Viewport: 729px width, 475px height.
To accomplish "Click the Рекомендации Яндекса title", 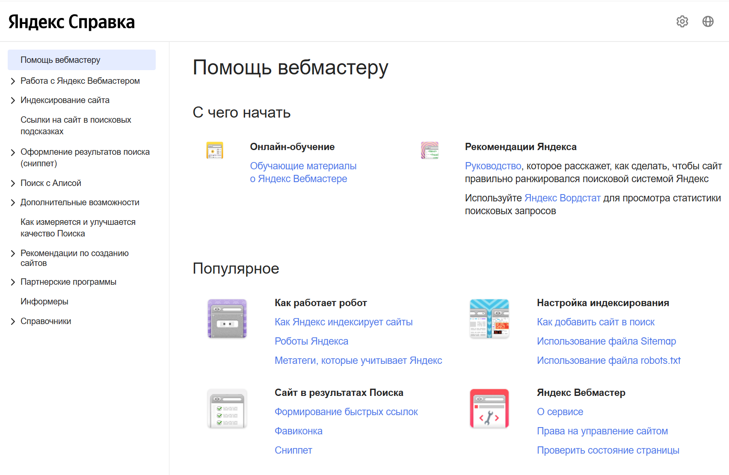I will tap(521, 147).
